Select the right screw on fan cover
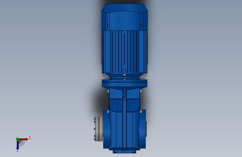 [x=142, y=25]
